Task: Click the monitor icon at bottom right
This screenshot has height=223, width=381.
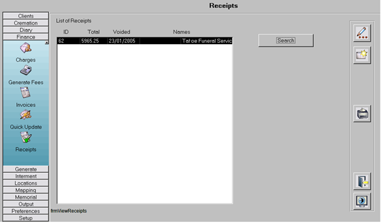Action: click(x=362, y=201)
